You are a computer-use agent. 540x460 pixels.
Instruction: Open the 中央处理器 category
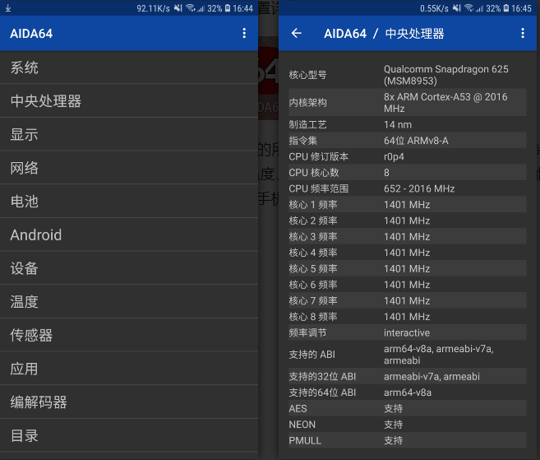(x=129, y=100)
